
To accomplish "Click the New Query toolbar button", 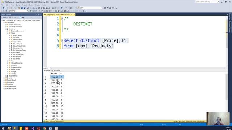I will [32, 8].
